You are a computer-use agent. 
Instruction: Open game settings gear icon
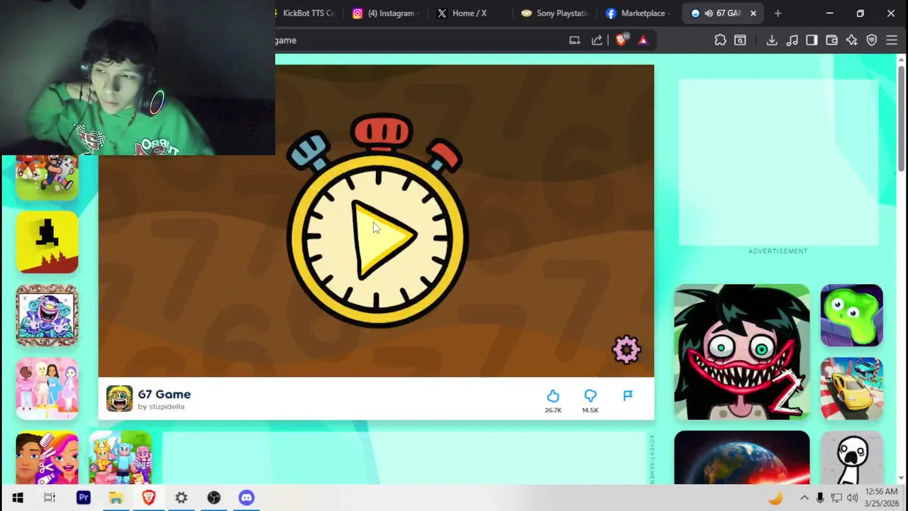(x=626, y=349)
